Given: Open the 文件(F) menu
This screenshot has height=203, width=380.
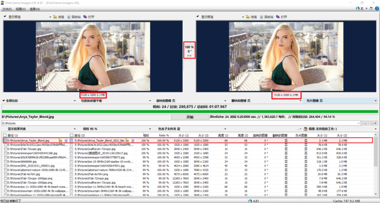Looking at the screenshot, I should tap(7, 9).
